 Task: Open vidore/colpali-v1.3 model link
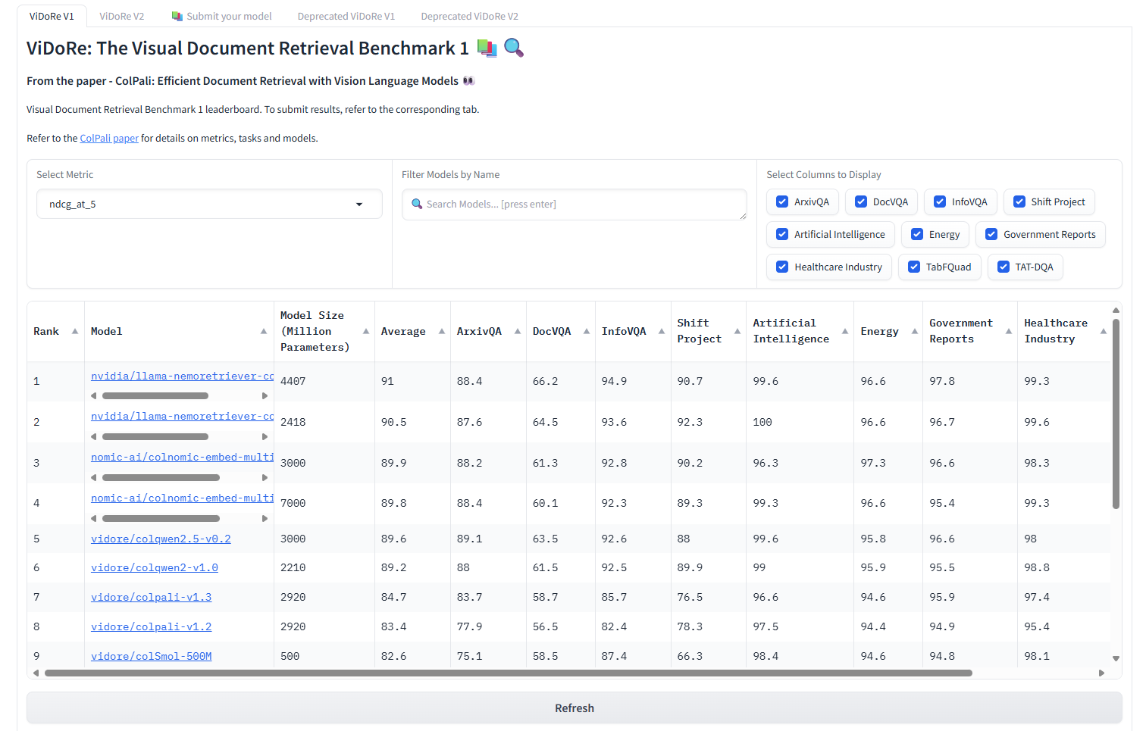click(151, 597)
